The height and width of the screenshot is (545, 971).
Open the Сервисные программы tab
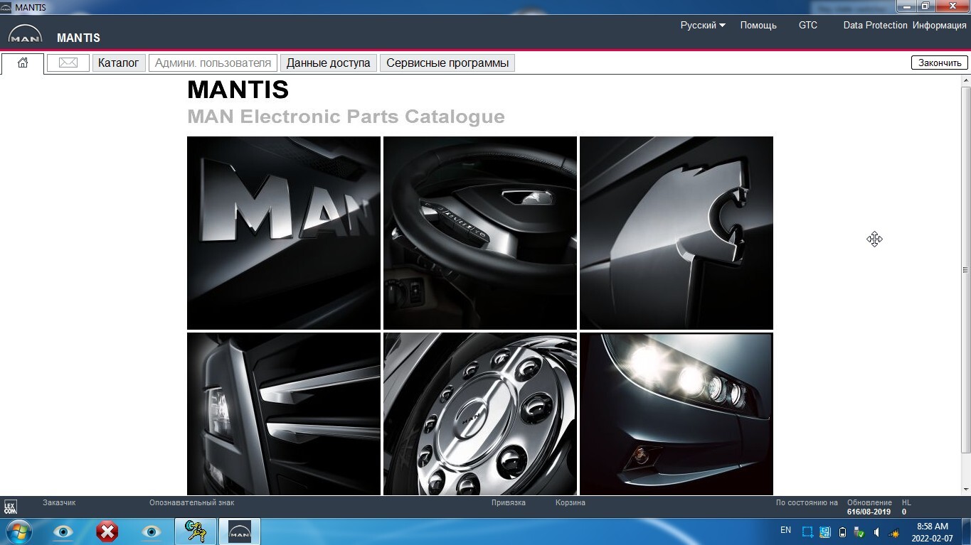(x=447, y=63)
